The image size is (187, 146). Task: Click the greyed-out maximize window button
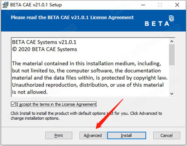coord(160,5)
